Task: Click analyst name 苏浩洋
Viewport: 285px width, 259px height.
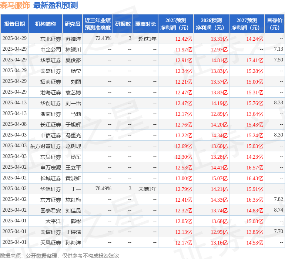Action: coord(73,38)
